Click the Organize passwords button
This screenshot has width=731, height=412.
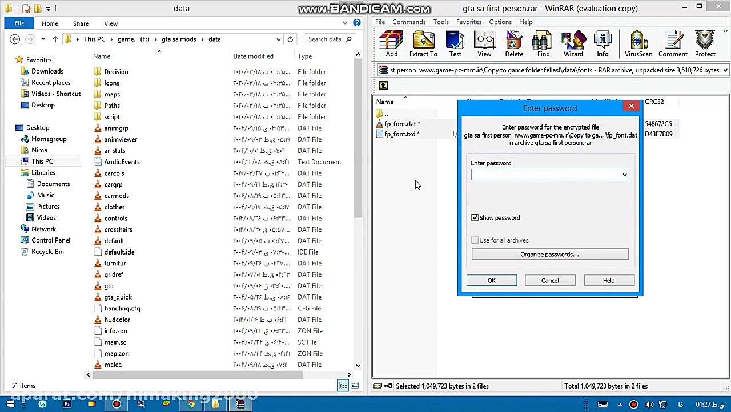coord(550,255)
